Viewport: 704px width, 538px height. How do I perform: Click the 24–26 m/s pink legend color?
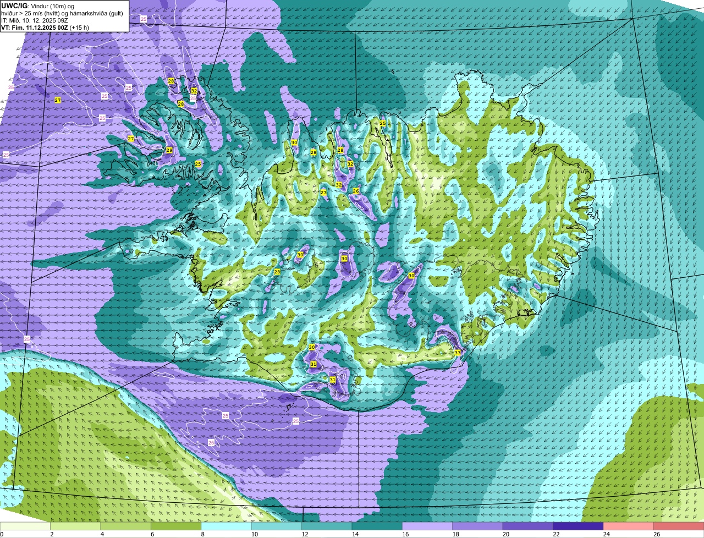click(629, 526)
